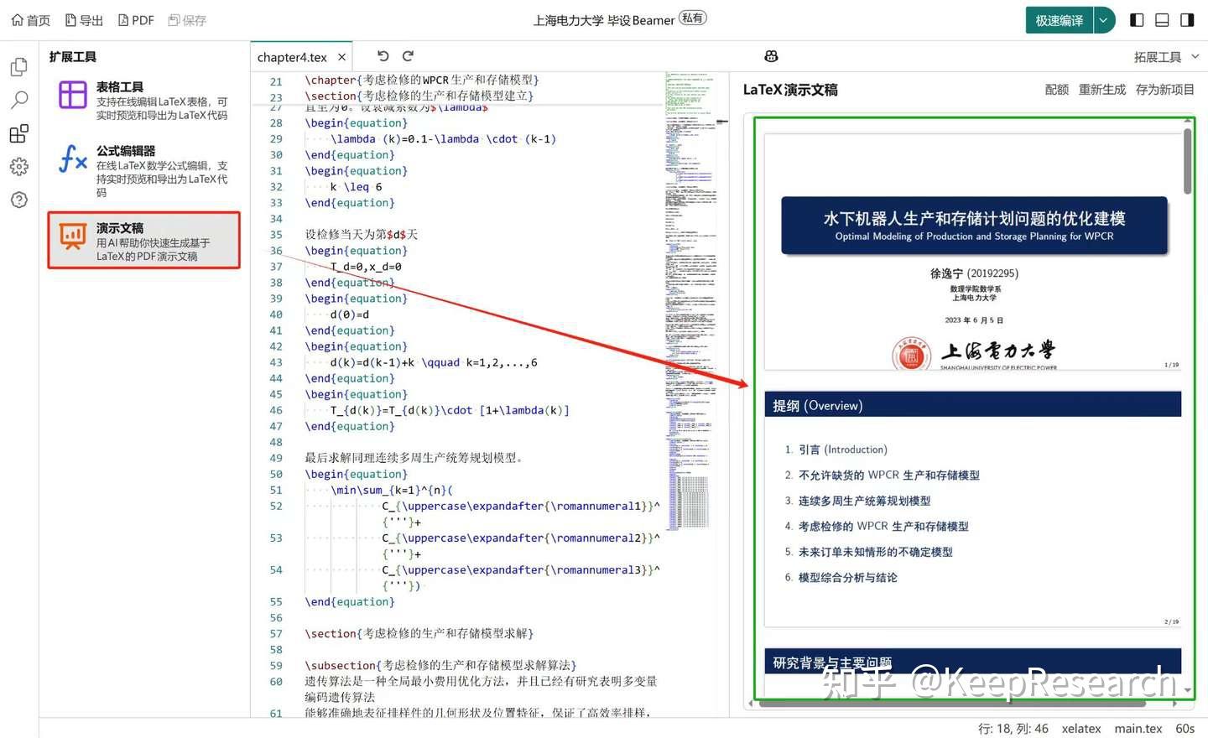Click the 重新生成 regenerate button
The height and width of the screenshot is (738, 1208).
(1101, 89)
